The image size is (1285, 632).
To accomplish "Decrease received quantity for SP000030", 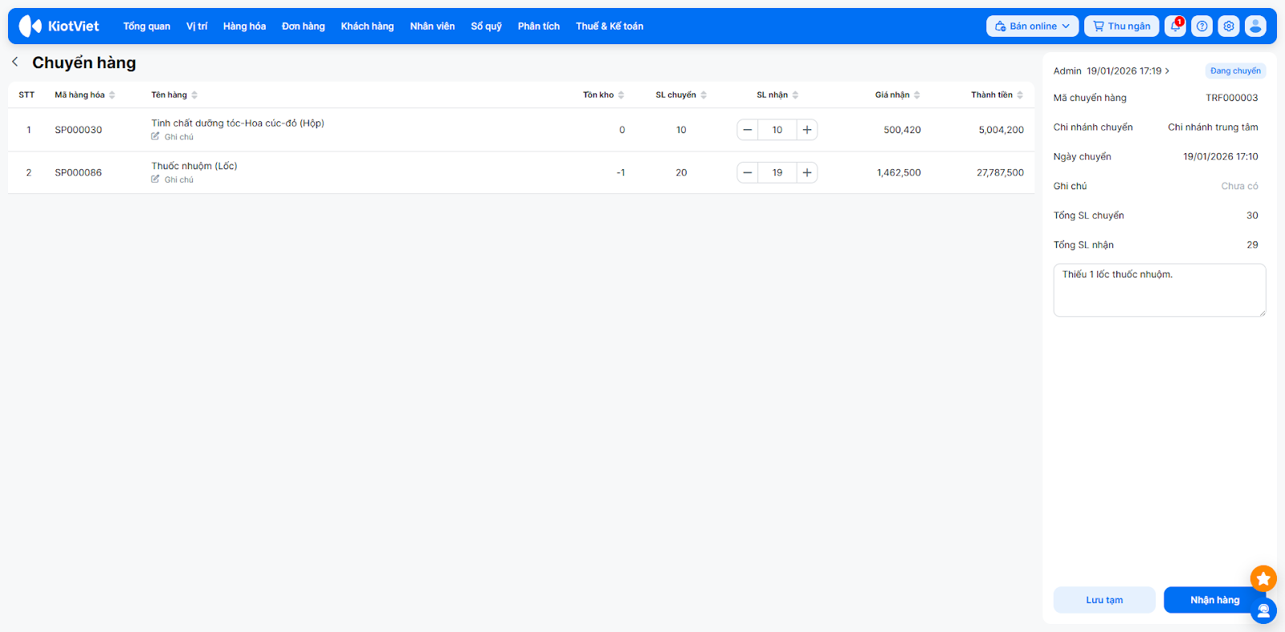I will pyautogui.click(x=748, y=130).
